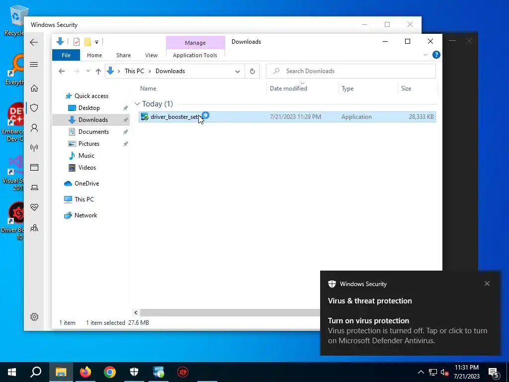Viewport: 509px width, 382px height.
Task: Open Device security laptop icon
Action: tap(34, 188)
